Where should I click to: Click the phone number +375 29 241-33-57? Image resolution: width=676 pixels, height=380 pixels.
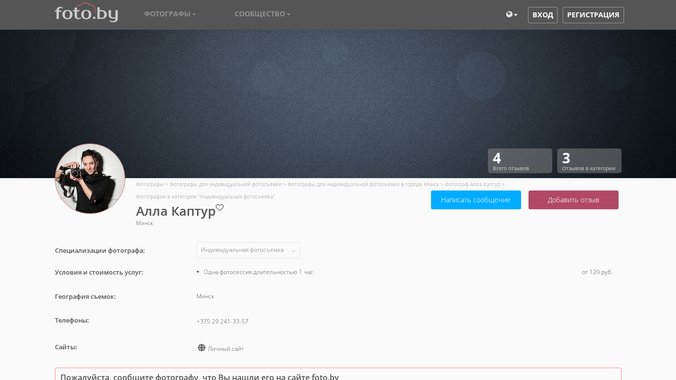coord(222,322)
